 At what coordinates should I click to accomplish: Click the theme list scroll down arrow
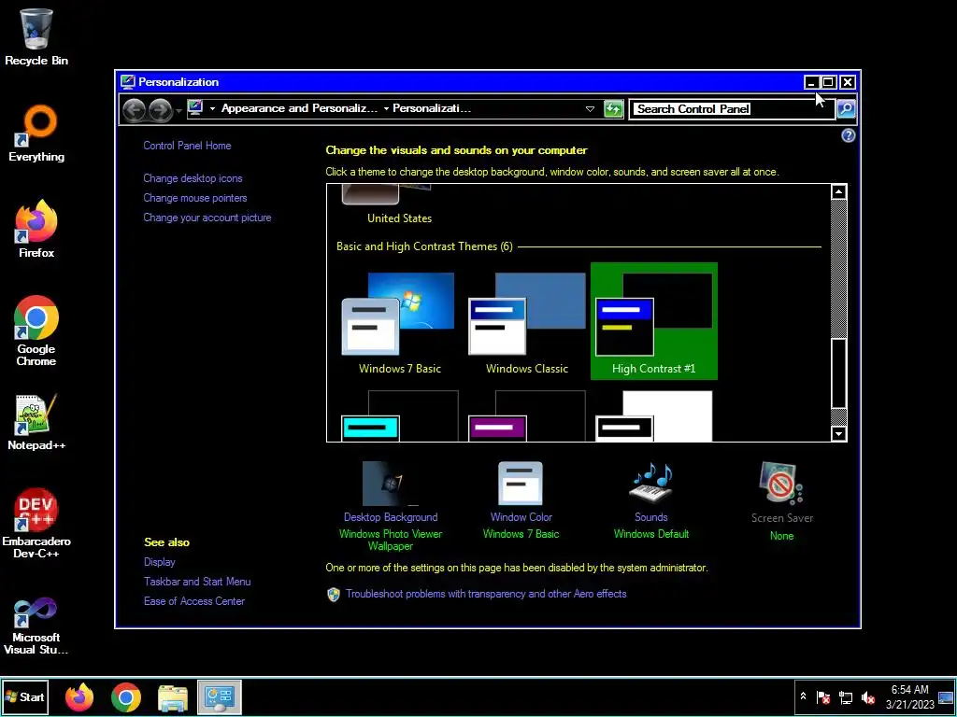click(x=838, y=433)
